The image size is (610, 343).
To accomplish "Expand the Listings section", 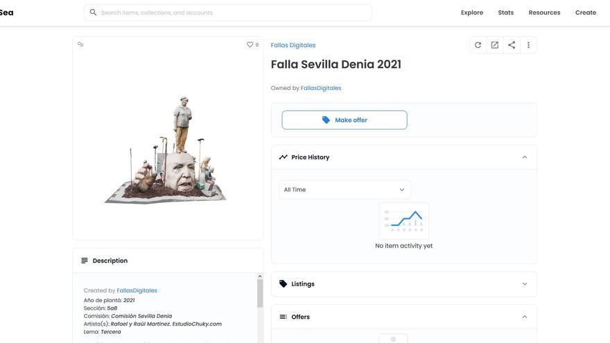I will pos(525,284).
